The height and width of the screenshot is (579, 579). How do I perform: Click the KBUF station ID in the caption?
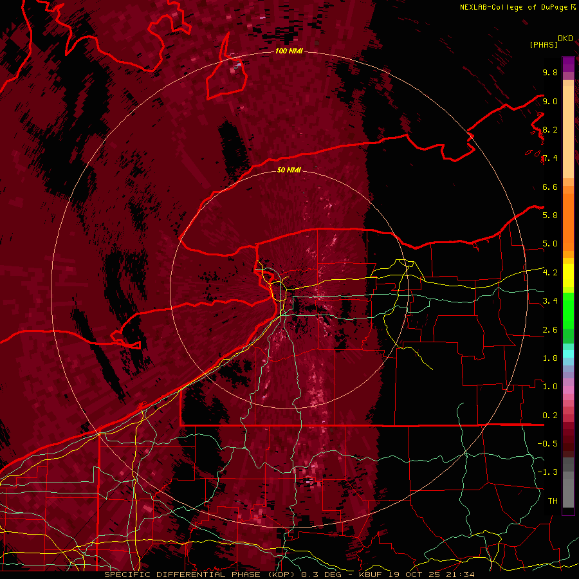tap(371, 574)
